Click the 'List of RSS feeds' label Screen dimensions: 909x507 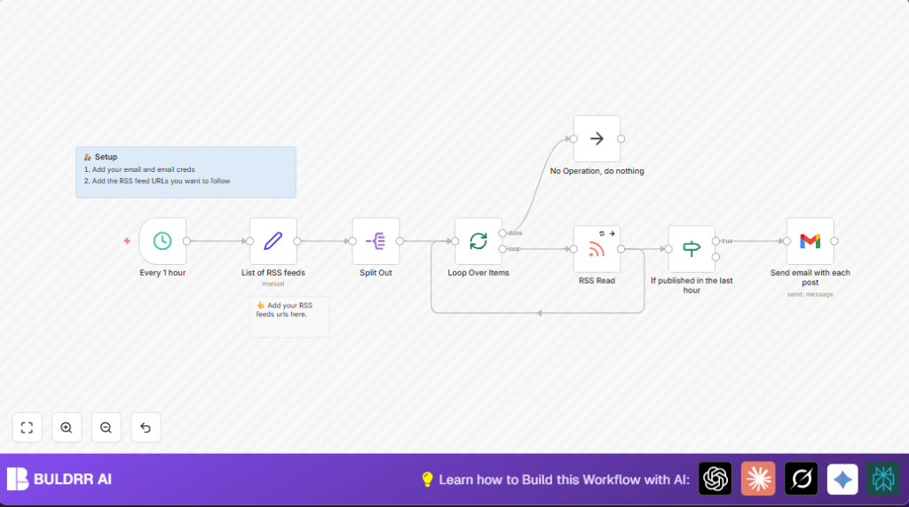tap(273, 273)
